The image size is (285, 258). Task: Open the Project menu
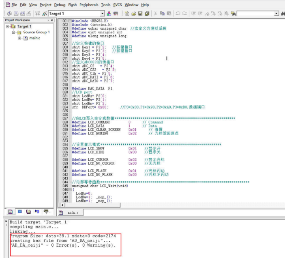click(46, 5)
